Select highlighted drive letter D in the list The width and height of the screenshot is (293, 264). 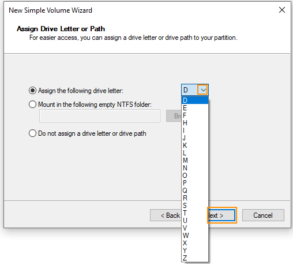195,101
